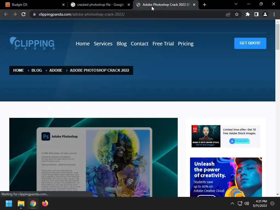Open the Free Trial navigation link
Image resolution: width=280 pixels, height=210 pixels.
pos(163,43)
